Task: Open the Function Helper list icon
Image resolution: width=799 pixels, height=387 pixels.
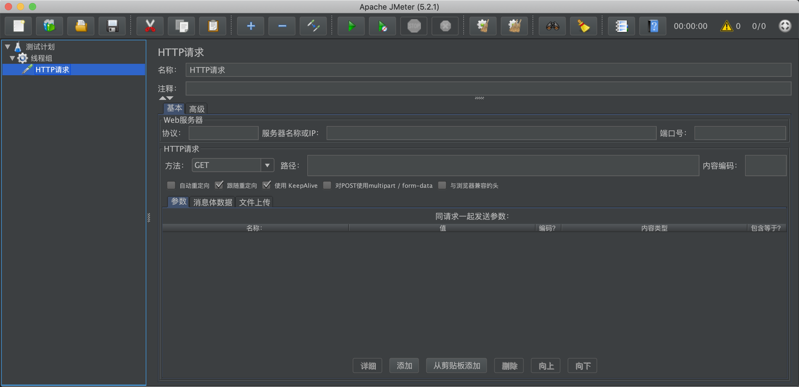Action: 621,26
